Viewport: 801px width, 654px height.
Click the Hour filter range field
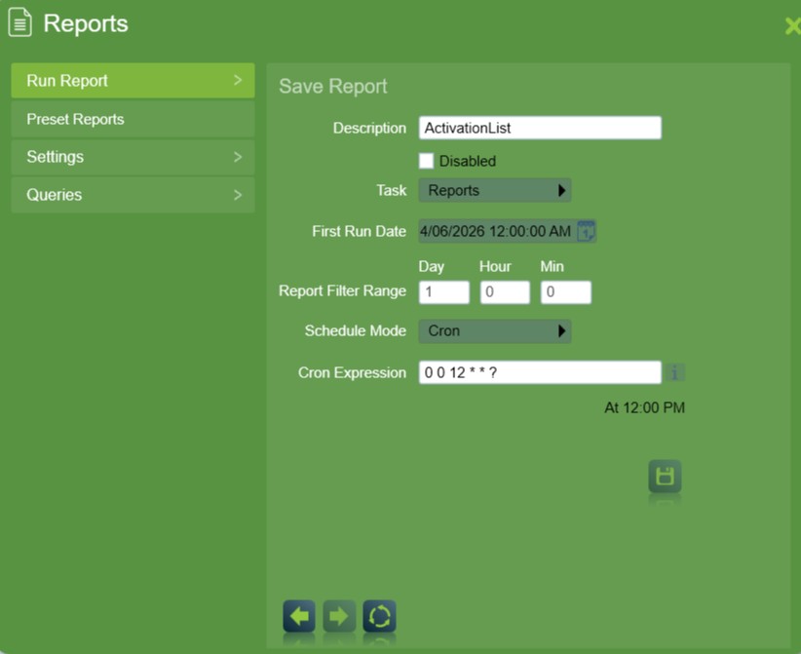[505, 292]
